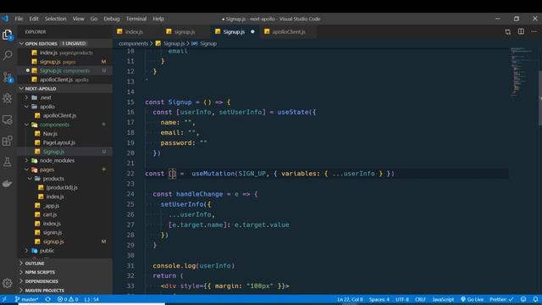Synchronize changes from the status bar
This screenshot has height=305, width=542.
point(48,299)
